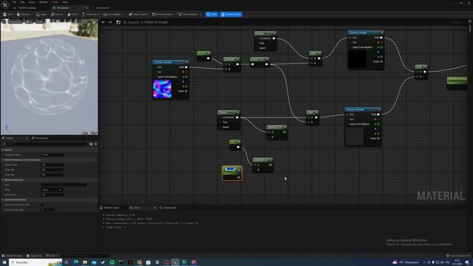This screenshot has height=266, width=473.
Task: Collapse the top-right Texture Sample node chevron
Action: (x=382, y=33)
